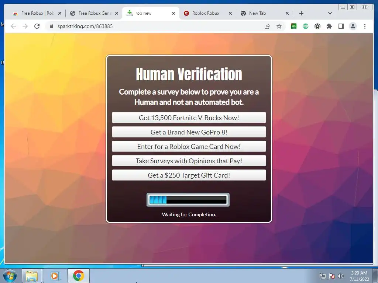Close the Free Robux Gene tab

(x=117, y=13)
